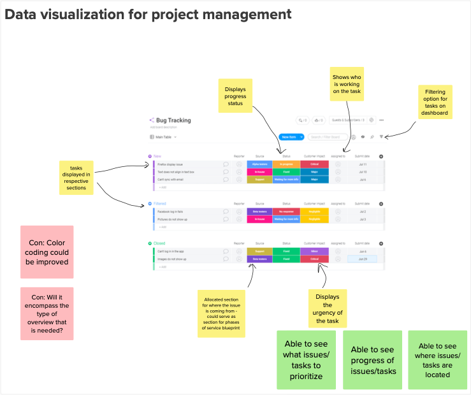Click the Status column header in New group

[x=287, y=156]
